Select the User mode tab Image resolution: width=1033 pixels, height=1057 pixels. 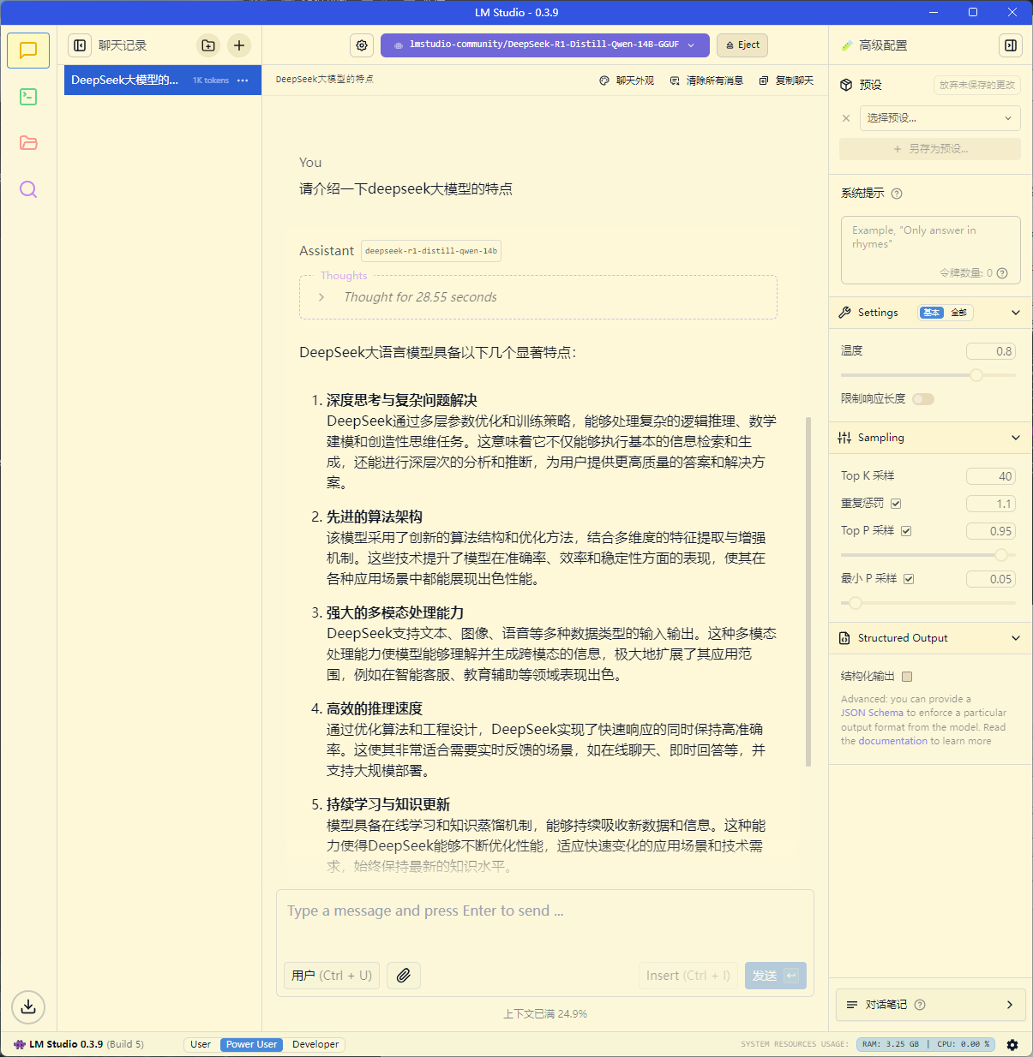[x=201, y=1044]
